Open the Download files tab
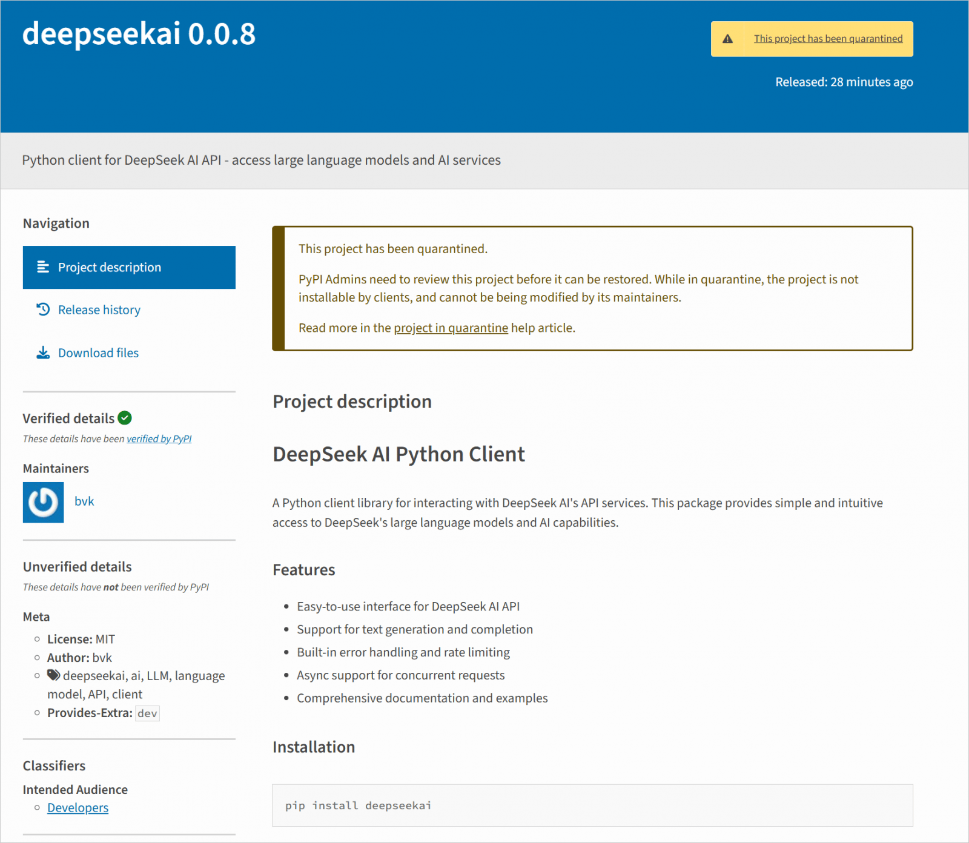The height and width of the screenshot is (843, 969). tap(98, 353)
